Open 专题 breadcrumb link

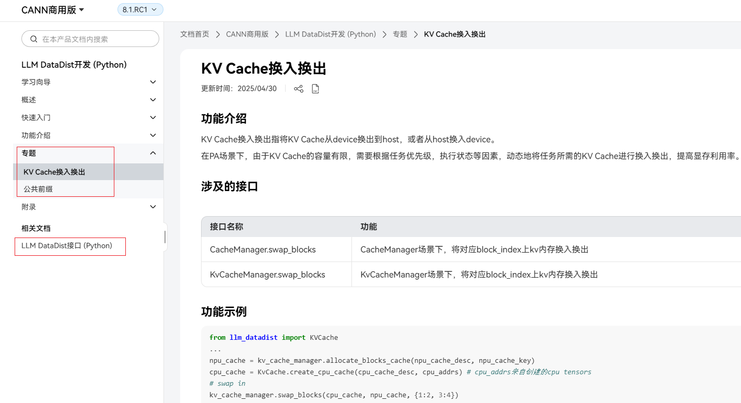click(x=400, y=34)
